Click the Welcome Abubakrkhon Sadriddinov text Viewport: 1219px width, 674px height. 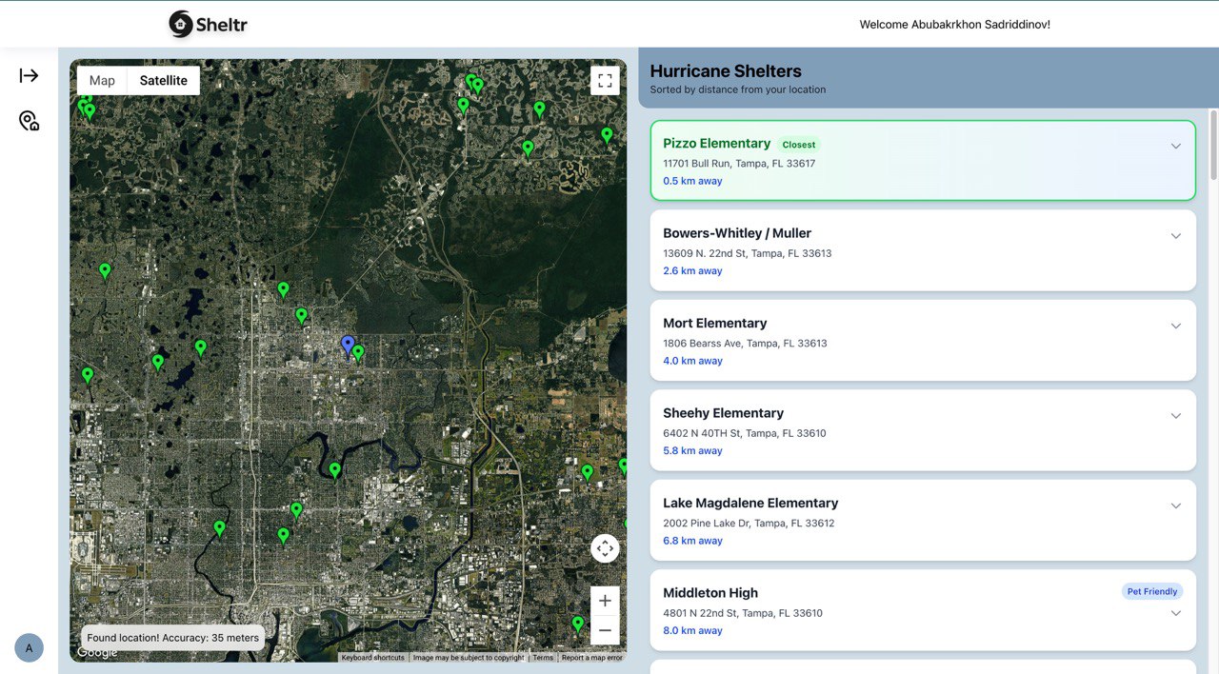coord(955,25)
